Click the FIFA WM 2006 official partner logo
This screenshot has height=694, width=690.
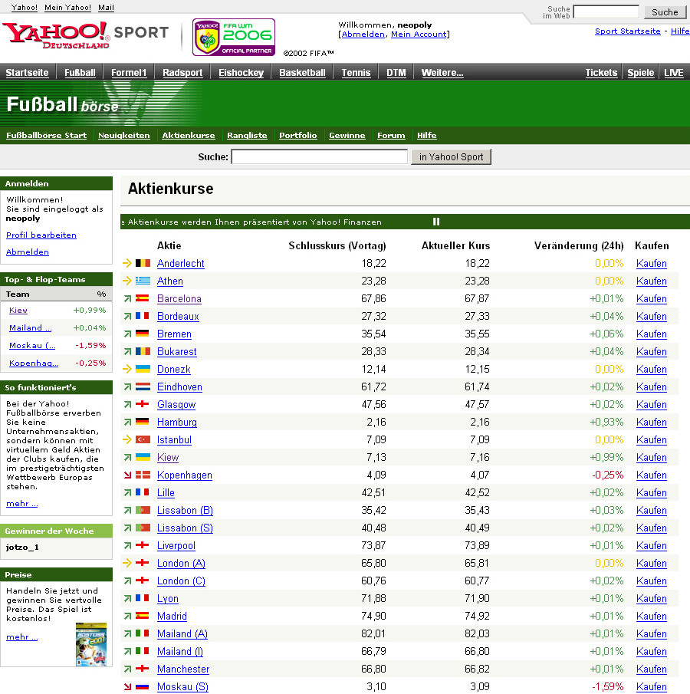coord(234,37)
